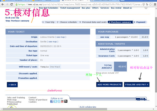This screenshot has width=157, height=111.
Task: Click the ADD MORE PRODUCTS button
Action: pyautogui.click(x=109, y=85)
